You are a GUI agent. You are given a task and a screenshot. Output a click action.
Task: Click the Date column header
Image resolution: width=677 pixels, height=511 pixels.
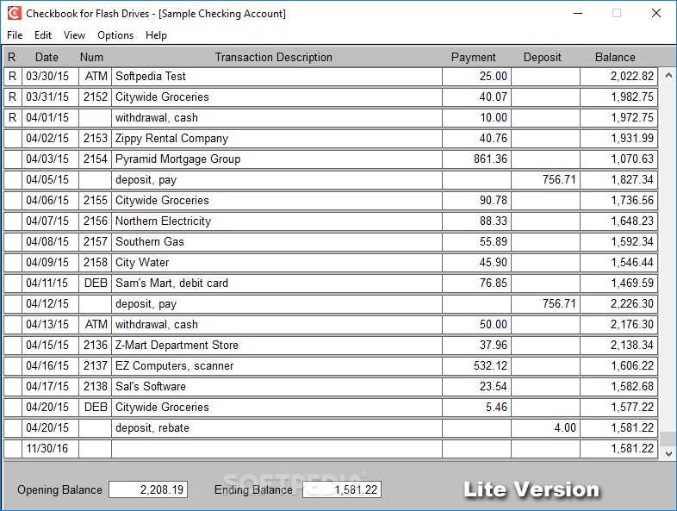pyautogui.click(x=47, y=57)
